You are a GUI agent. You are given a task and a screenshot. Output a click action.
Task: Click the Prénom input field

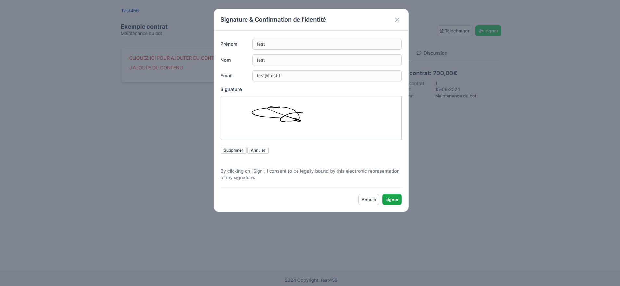point(327,44)
